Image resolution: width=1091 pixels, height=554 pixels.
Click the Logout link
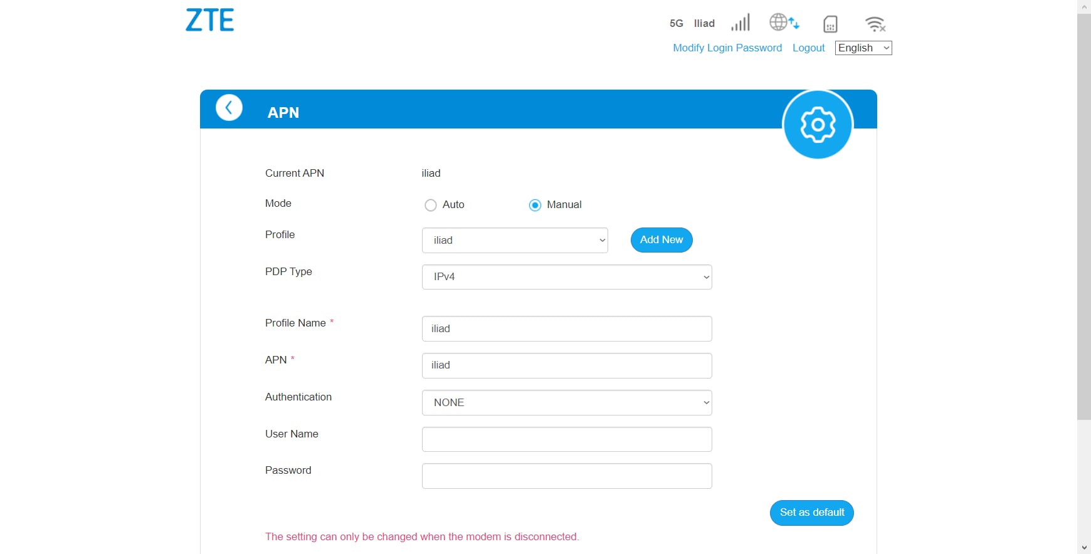click(808, 48)
